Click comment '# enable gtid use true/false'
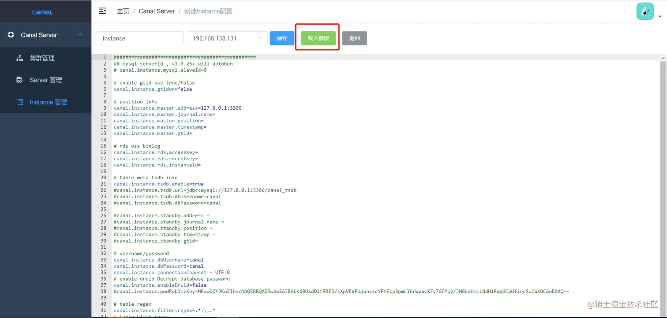 (154, 83)
